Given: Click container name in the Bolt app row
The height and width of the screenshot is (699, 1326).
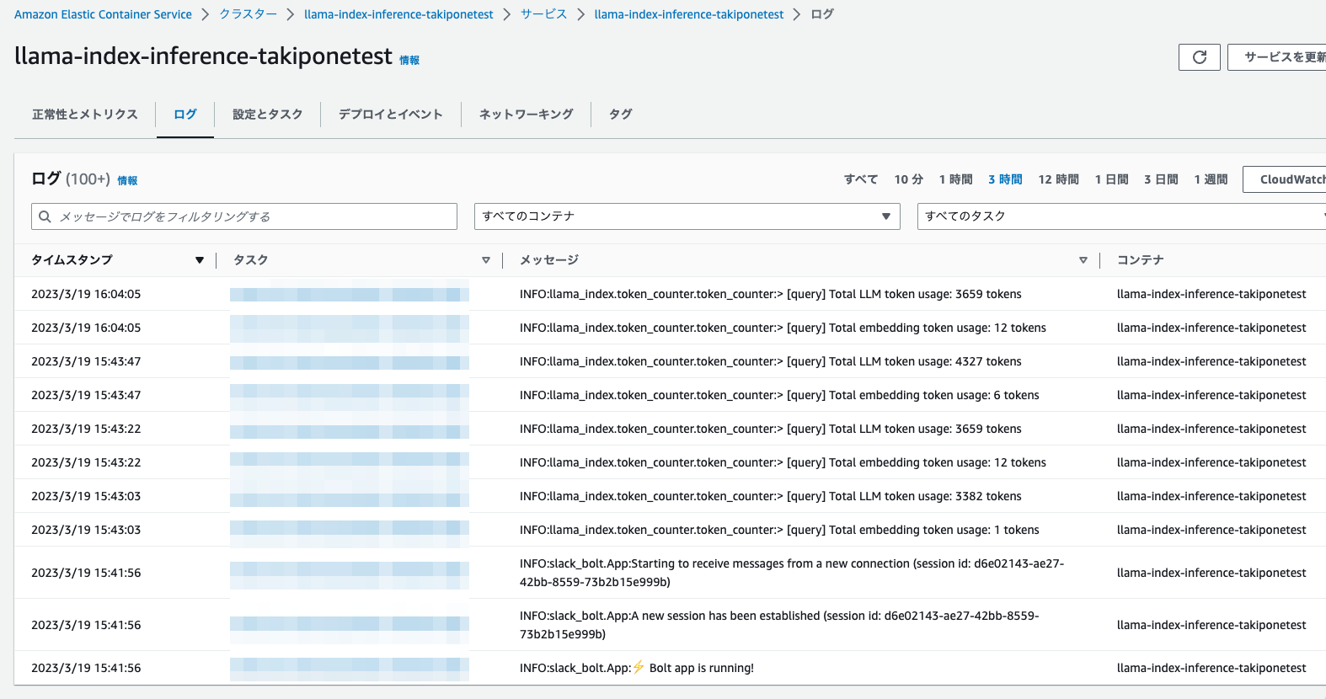Looking at the screenshot, I should click(x=1211, y=668).
